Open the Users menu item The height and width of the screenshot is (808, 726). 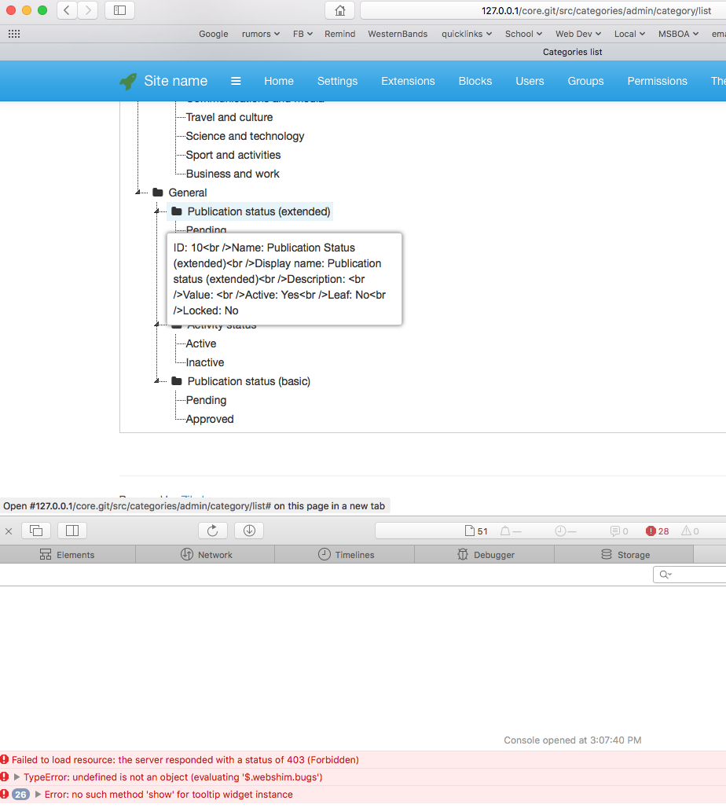(x=530, y=81)
